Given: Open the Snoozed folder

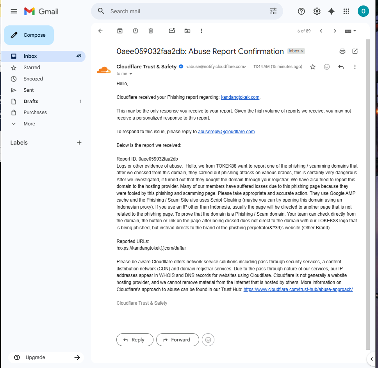Looking at the screenshot, I should pyautogui.click(x=43, y=79).
